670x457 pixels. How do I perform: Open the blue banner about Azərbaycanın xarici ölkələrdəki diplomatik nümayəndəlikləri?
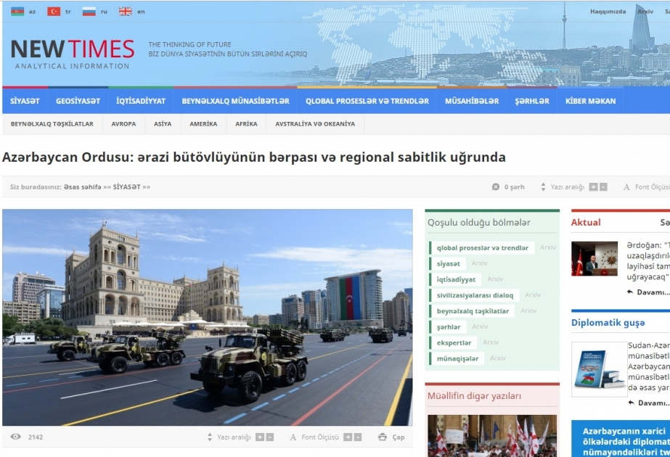(621, 439)
